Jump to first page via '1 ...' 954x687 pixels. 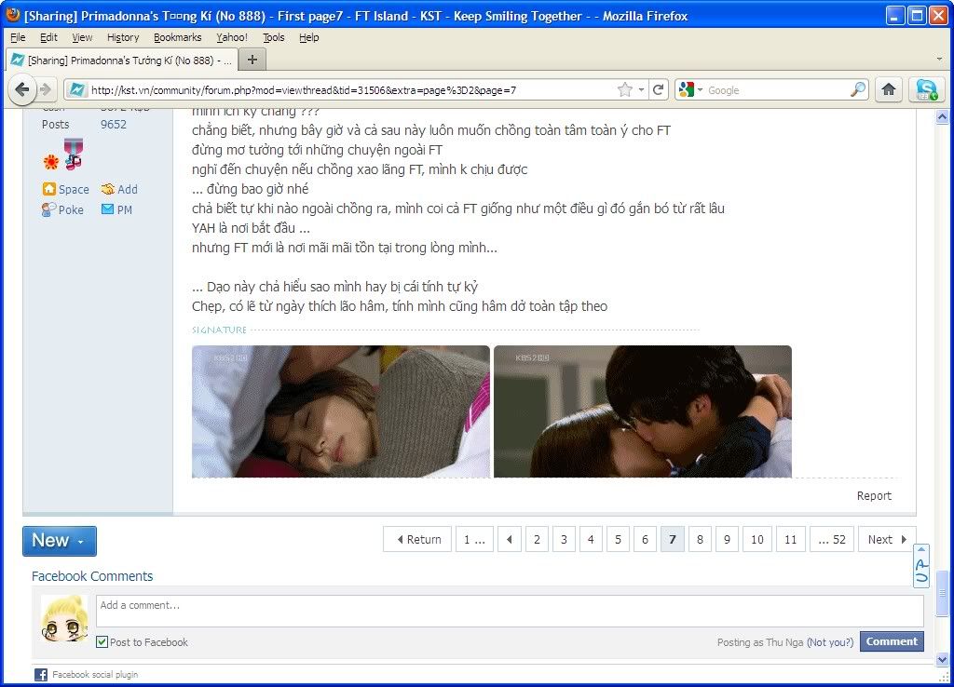(474, 539)
